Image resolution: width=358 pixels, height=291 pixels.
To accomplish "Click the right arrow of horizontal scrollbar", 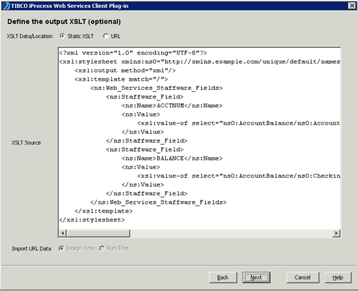I will [x=336, y=233].
